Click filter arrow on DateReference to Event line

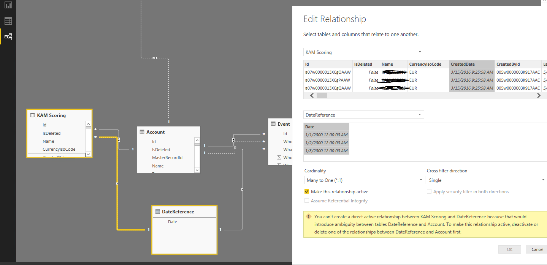(242, 189)
